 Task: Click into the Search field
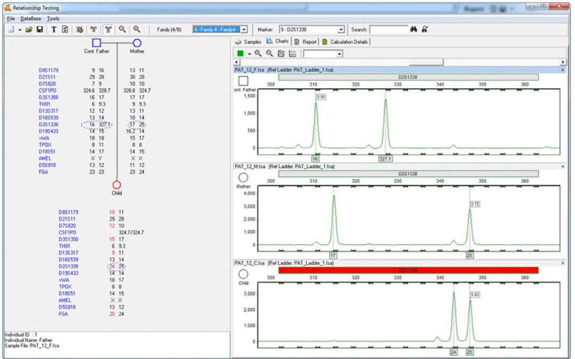(x=388, y=30)
